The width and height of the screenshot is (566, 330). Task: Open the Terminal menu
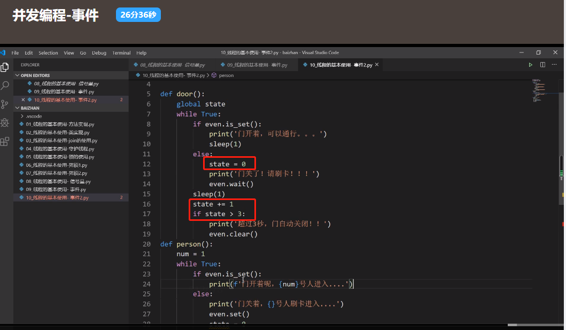pos(121,53)
